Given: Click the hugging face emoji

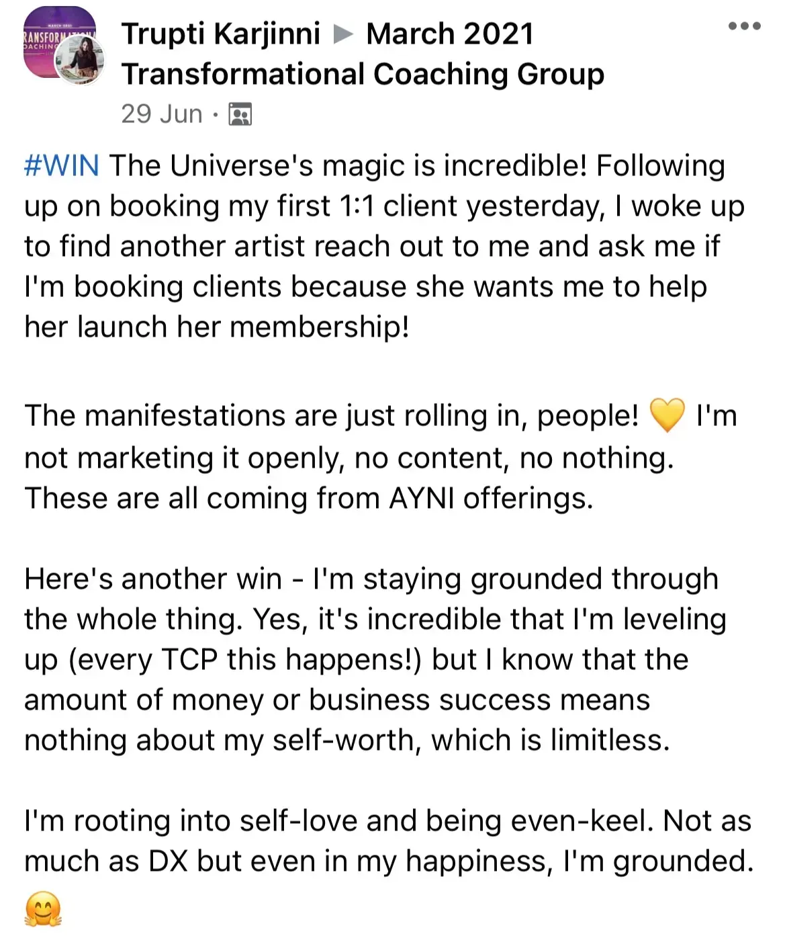Looking at the screenshot, I should (43, 909).
